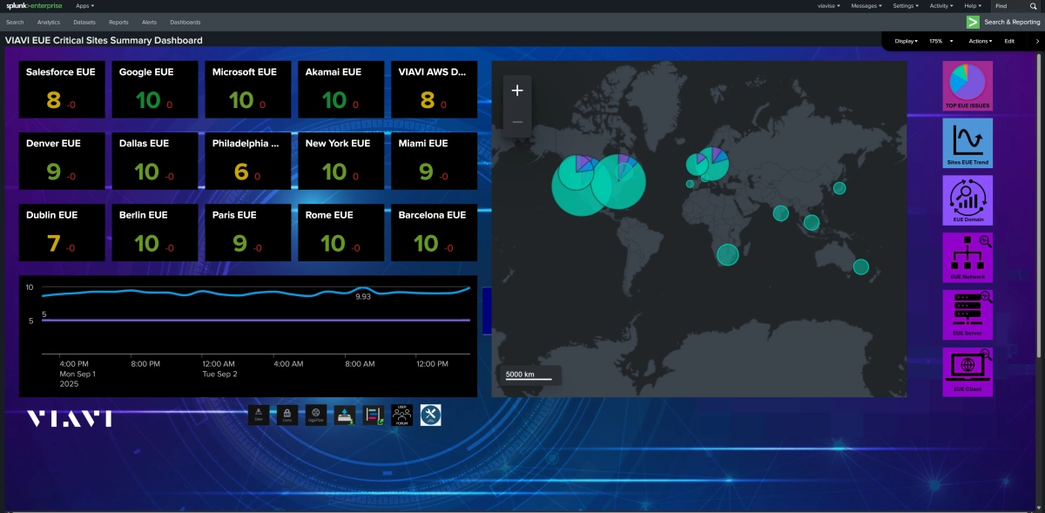Click the Search & Reporting label
Viewport: 1045px width, 513px height.
coord(1012,22)
